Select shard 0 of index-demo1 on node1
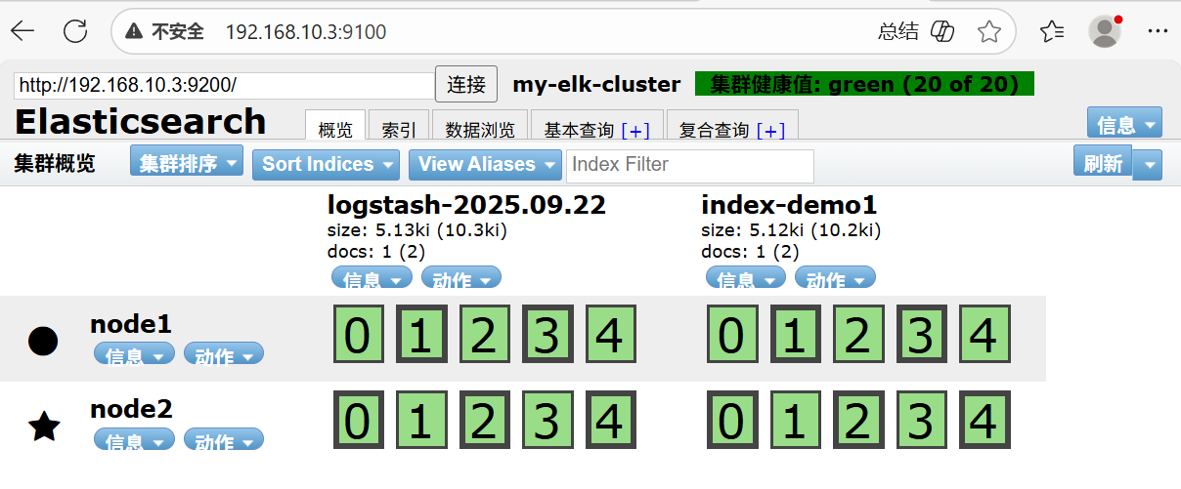The image size is (1181, 489). [x=732, y=336]
